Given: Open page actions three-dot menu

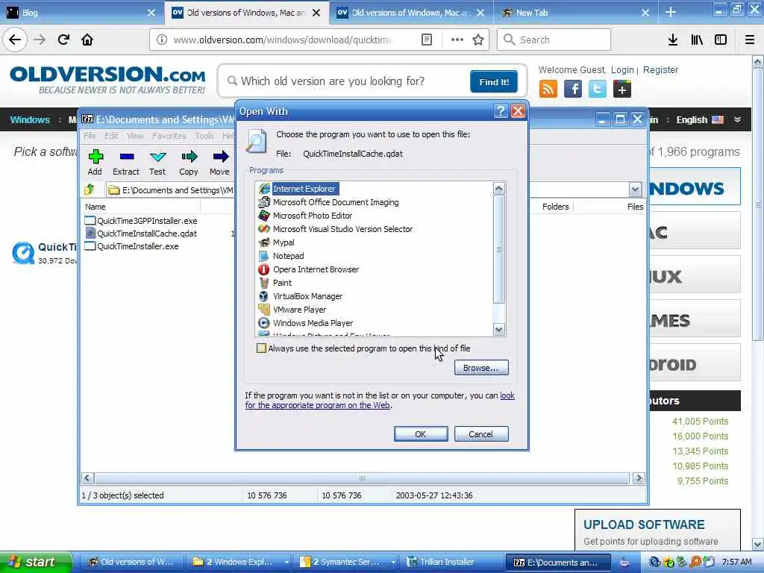Looking at the screenshot, I should point(457,40).
